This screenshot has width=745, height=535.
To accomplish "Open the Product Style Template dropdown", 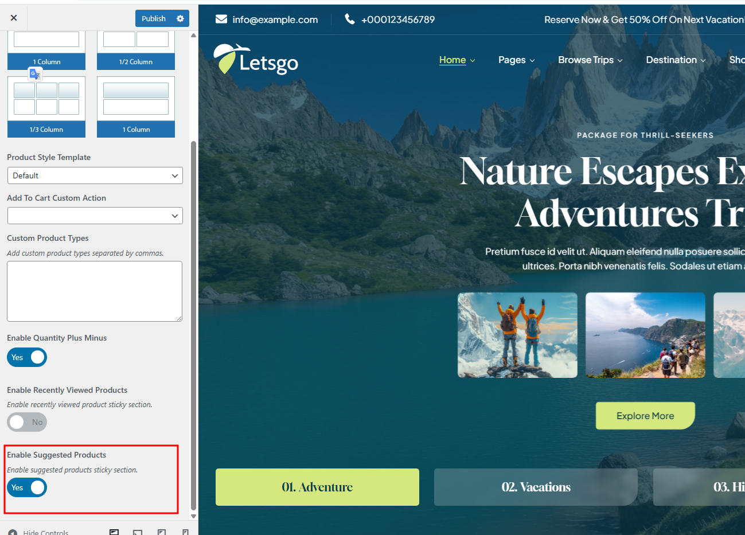I will (x=95, y=175).
